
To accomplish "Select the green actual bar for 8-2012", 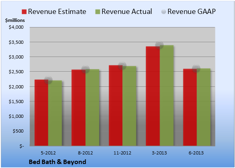I will (92, 107).
